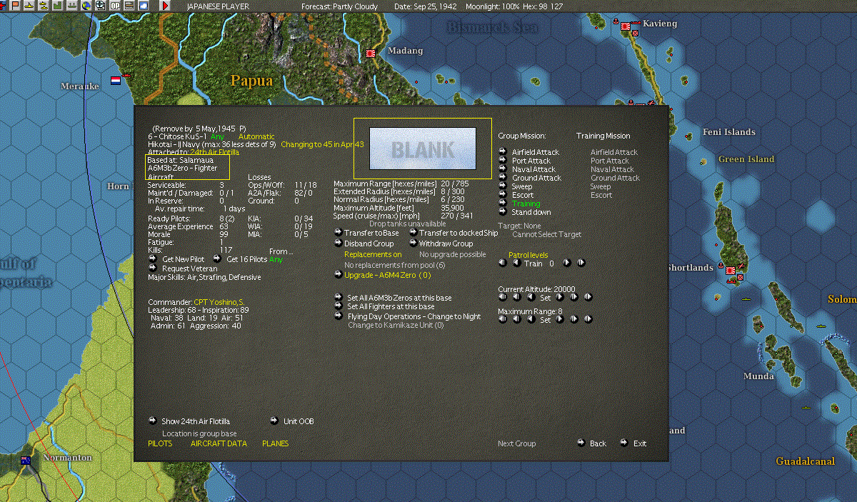Click the weather cloud icon in toolbar
This screenshot has width=857, height=502.
coord(144,6)
